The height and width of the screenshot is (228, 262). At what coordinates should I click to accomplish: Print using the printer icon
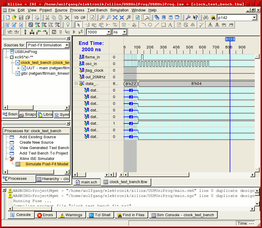point(37,17)
